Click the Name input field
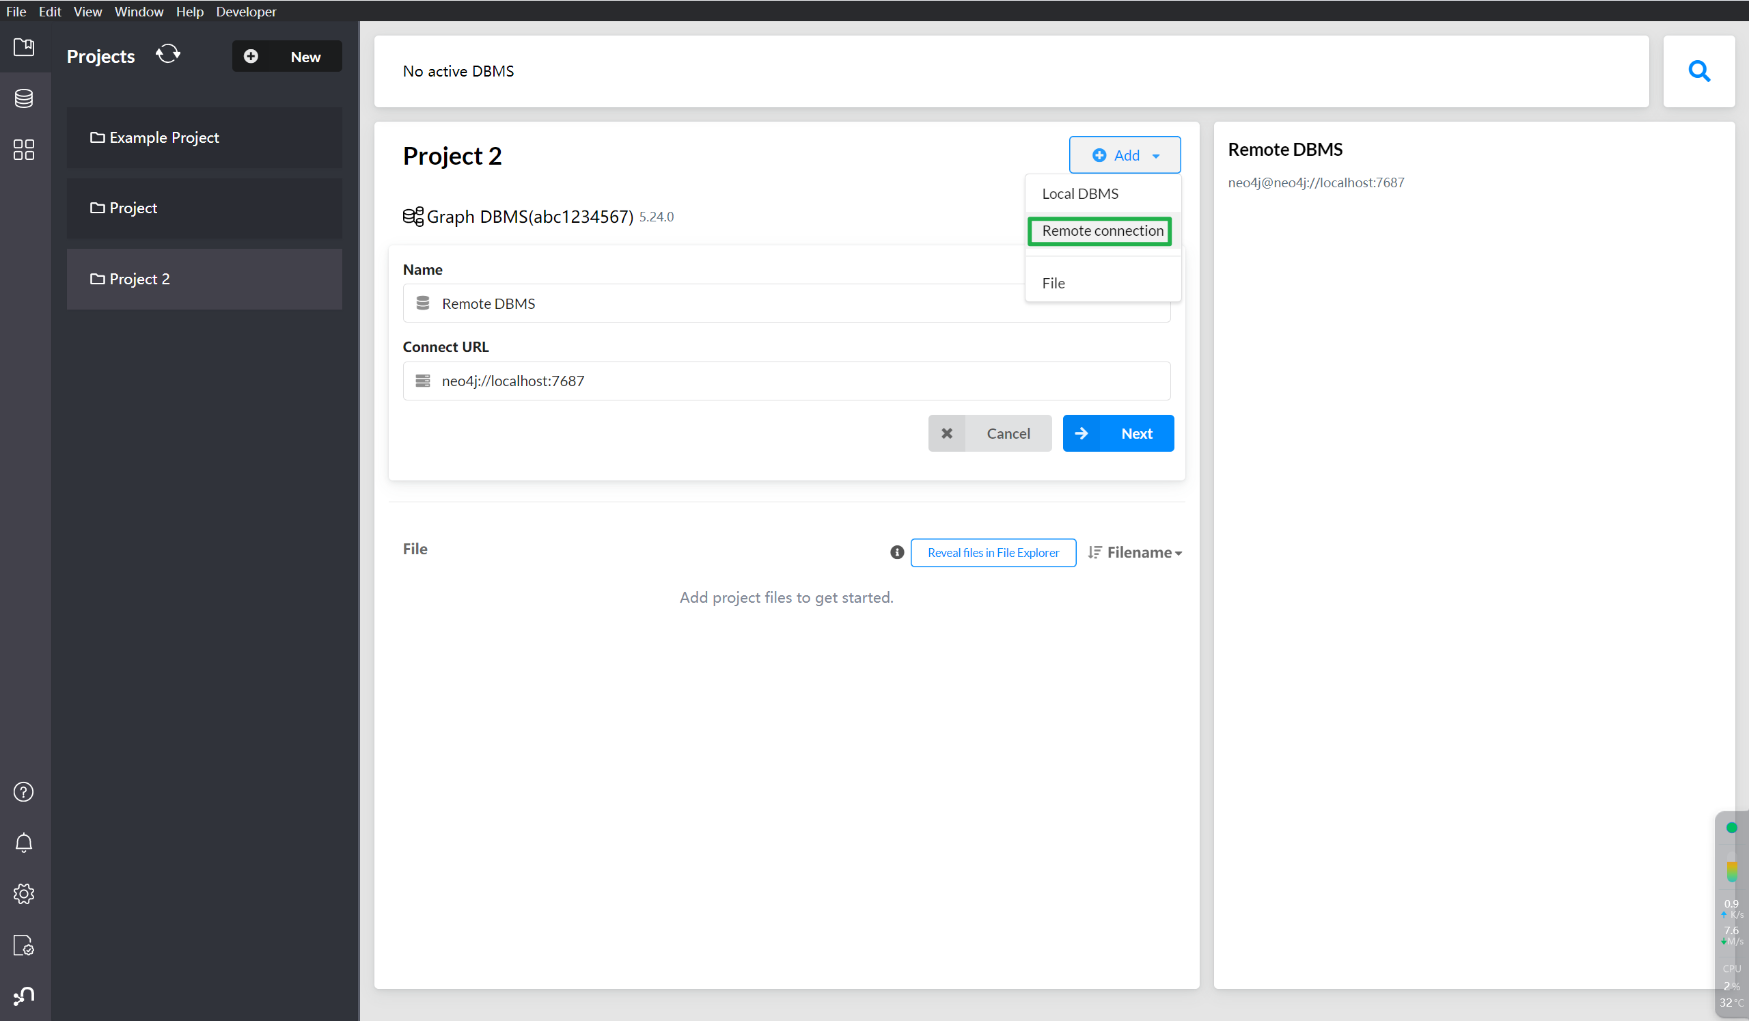Viewport: 1749px width, 1021px height. 786,303
